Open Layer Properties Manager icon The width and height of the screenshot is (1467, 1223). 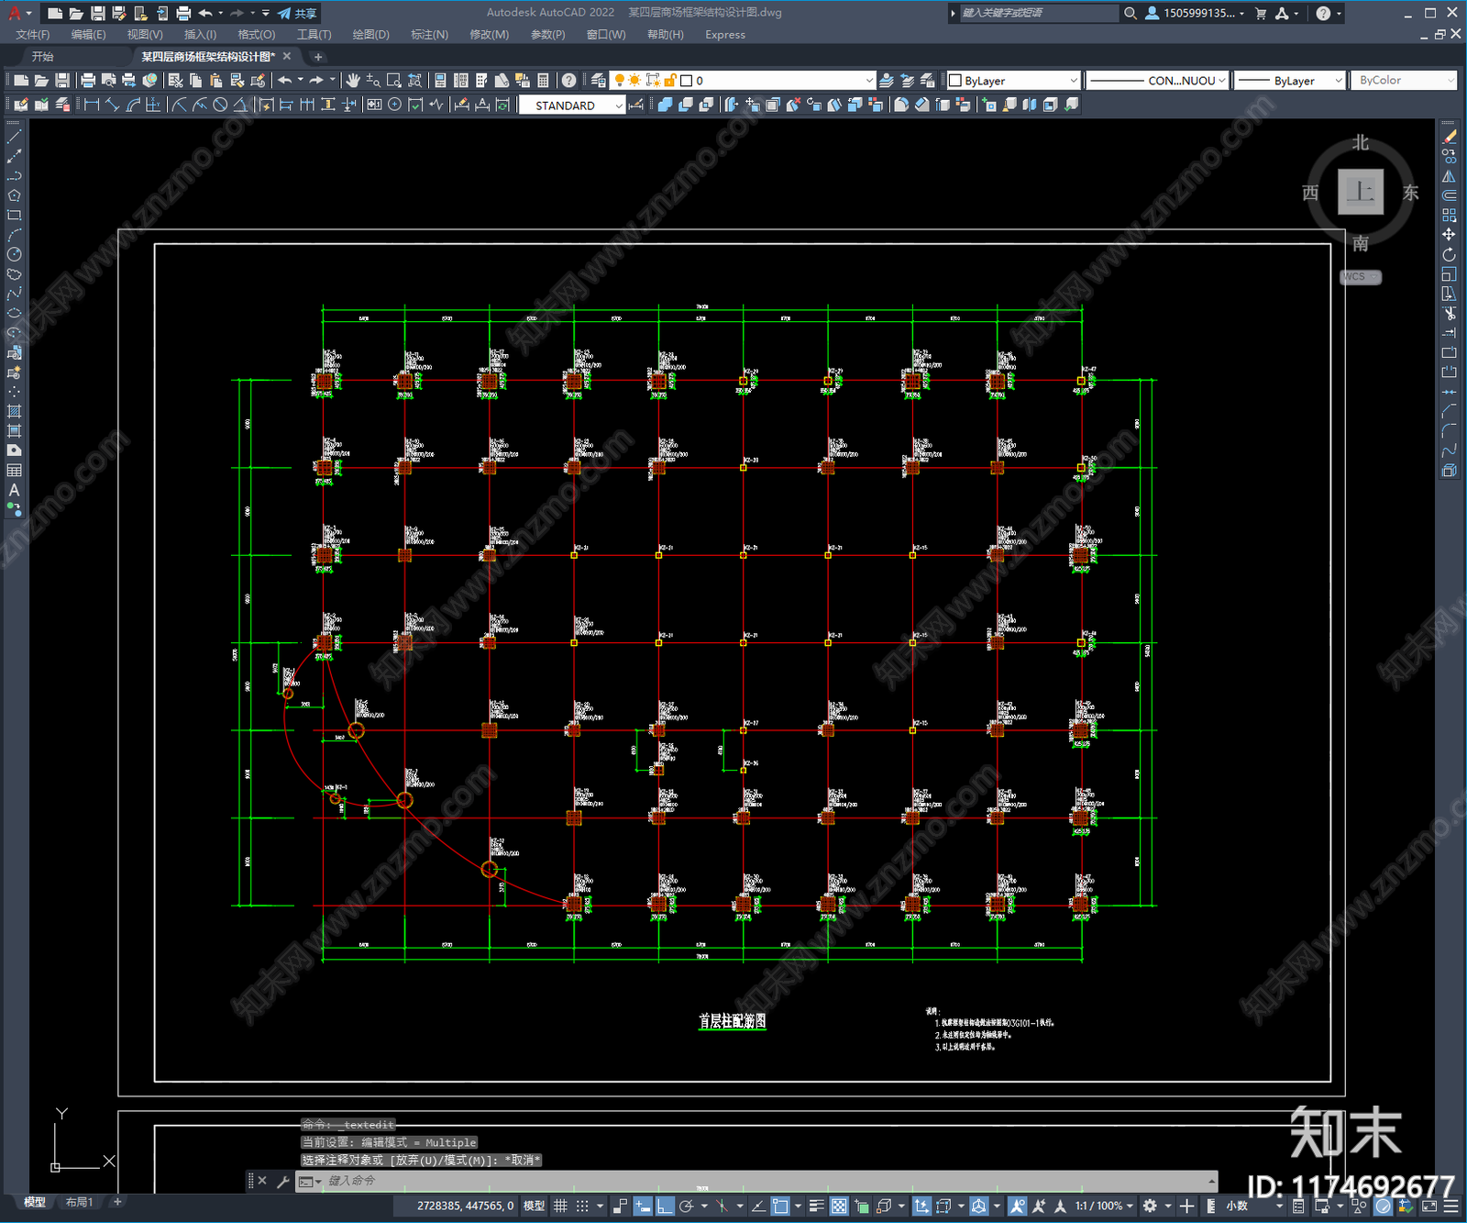[x=599, y=81]
